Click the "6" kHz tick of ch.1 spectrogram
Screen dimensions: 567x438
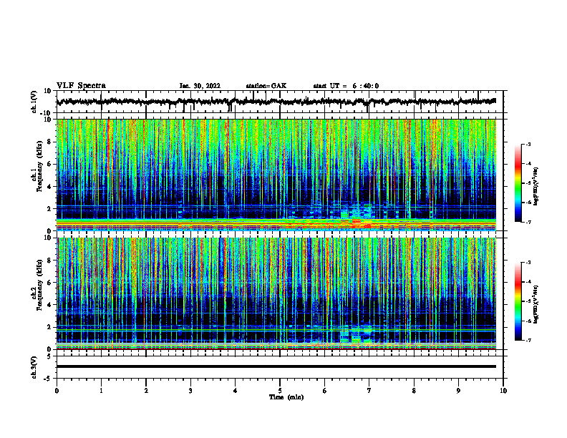tap(49, 165)
